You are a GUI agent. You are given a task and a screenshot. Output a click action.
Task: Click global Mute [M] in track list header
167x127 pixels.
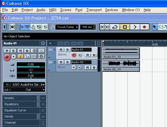point(60,43)
